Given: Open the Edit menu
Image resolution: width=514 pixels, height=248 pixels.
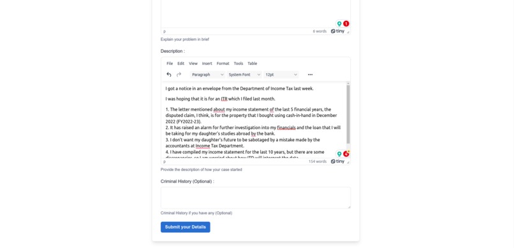Looking at the screenshot, I should point(181,64).
